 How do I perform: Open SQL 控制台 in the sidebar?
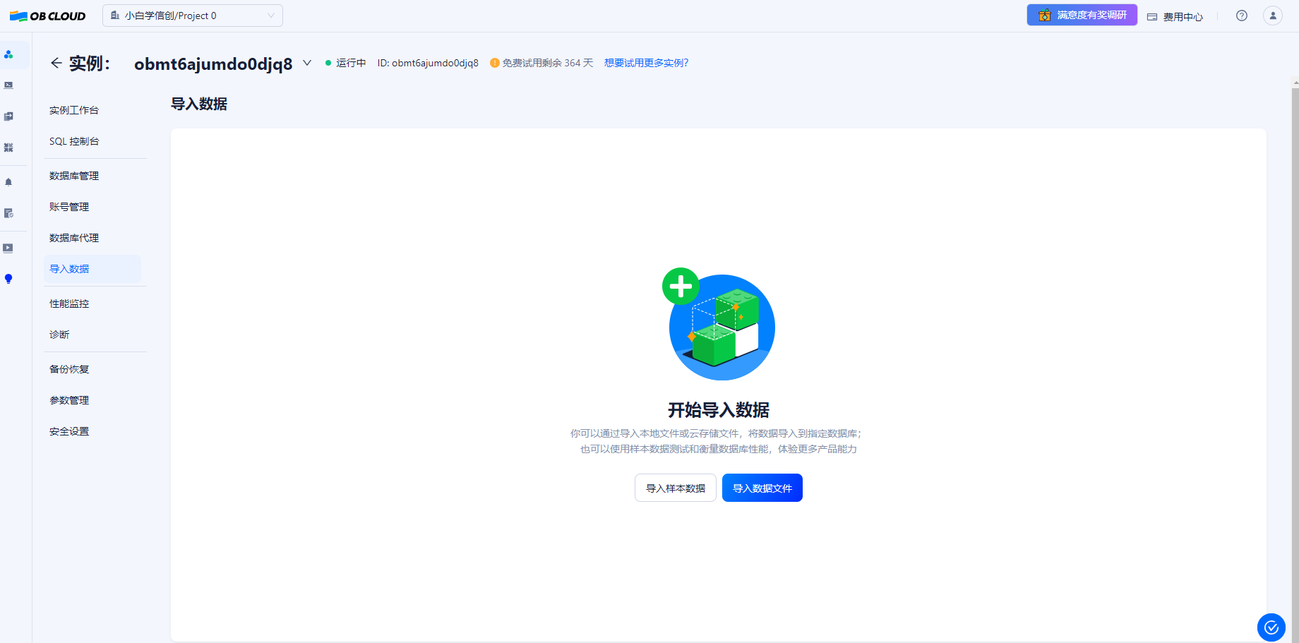pos(74,141)
